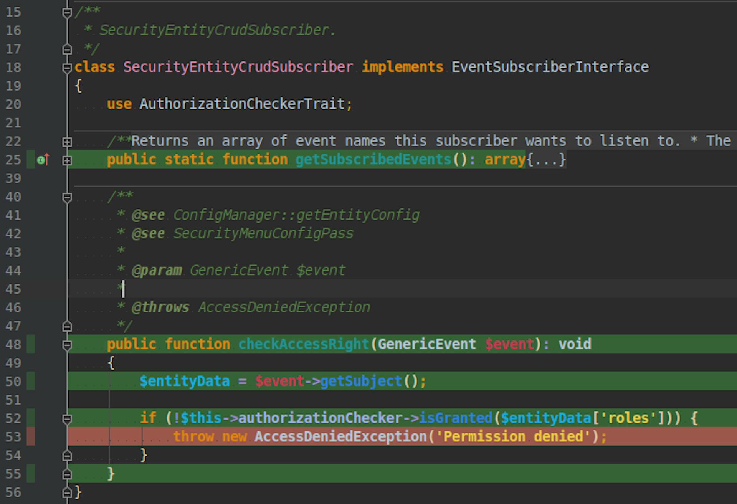The height and width of the screenshot is (504, 737).
Task: Expand the collapsed getSubscribedEvents function body
Action: click(67, 160)
